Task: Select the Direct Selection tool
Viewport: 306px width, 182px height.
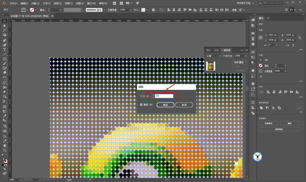Action: (x=4, y=26)
